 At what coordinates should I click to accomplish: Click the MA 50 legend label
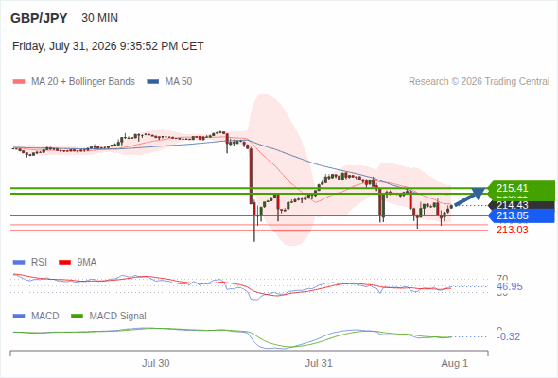[x=179, y=82]
